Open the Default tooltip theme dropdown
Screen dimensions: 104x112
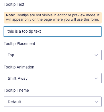[53, 102]
